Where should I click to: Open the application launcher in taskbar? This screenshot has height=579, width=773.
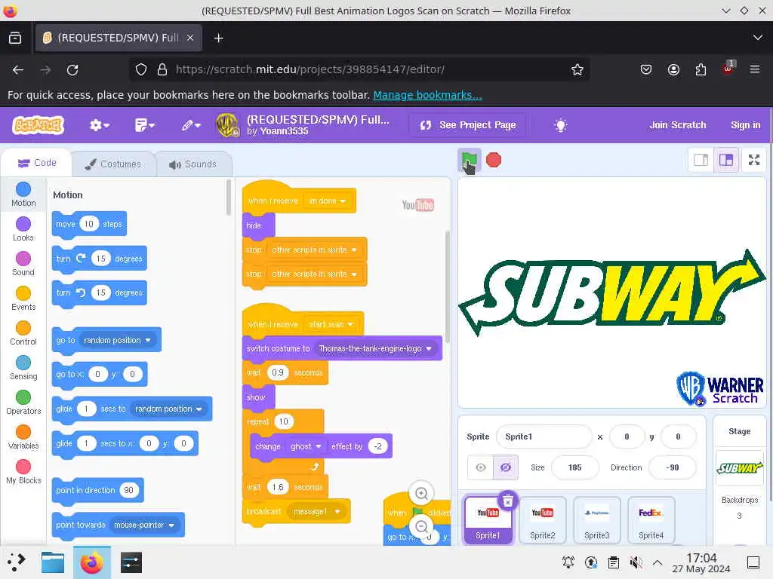coord(17,562)
